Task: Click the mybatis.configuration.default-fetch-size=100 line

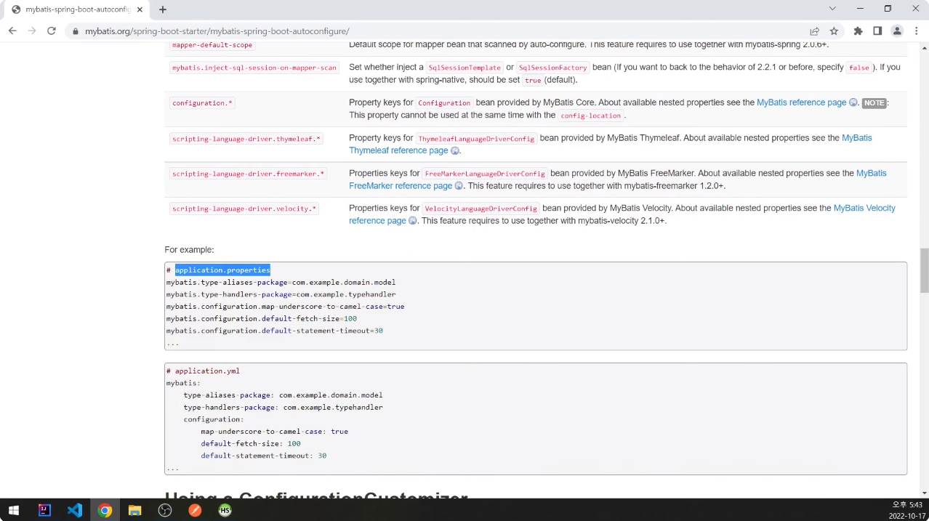Action: coord(261,318)
